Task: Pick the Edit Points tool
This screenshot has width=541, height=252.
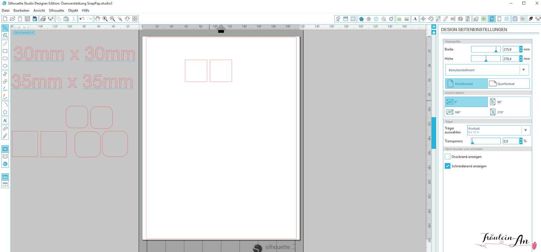Action: [x=5, y=35]
